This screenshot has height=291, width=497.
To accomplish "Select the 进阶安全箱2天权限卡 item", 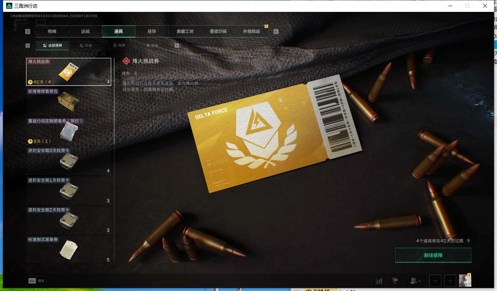I will [x=69, y=220].
